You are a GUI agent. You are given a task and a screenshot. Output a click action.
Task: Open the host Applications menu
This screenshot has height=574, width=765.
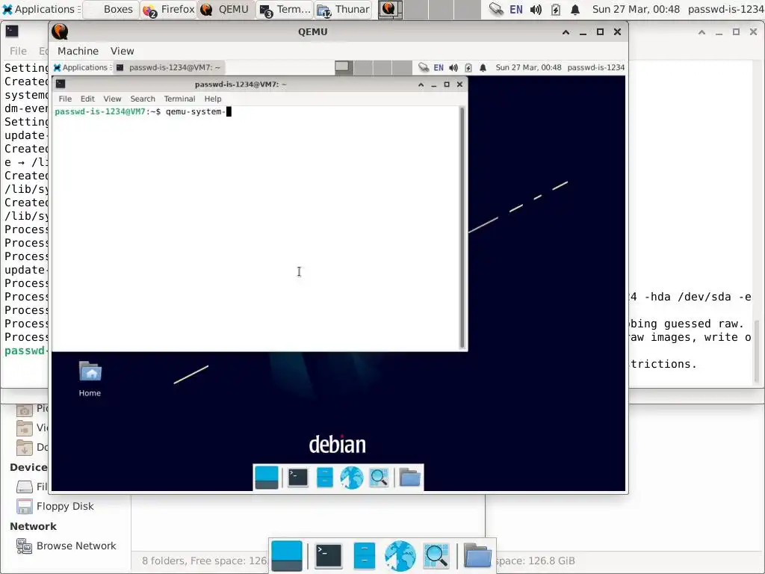[x=41, y=9]
